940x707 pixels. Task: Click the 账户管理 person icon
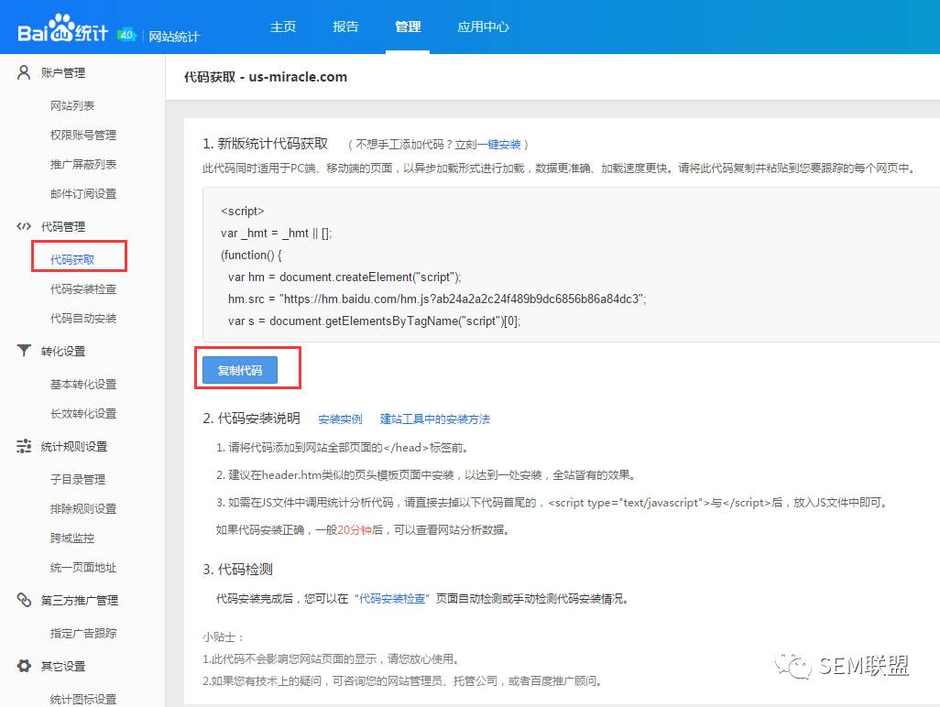point(24,72)
